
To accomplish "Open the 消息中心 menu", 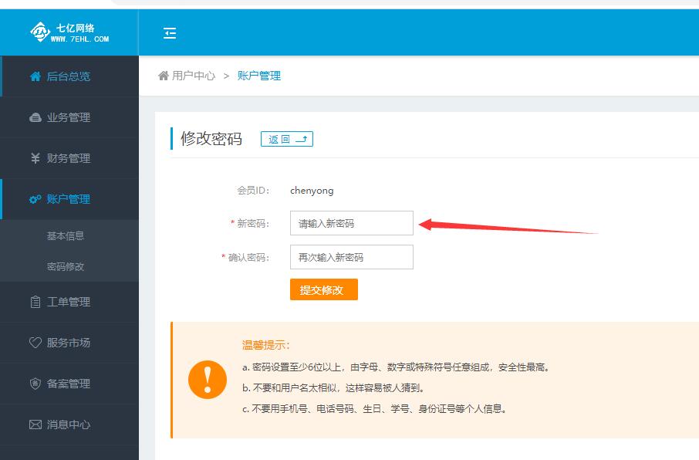I will (x=69, y=424).
